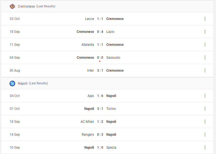Click the 3:1 score against Torino
Image resolution: width=216 pixels, height=154 pixels.
click(100, 109)
